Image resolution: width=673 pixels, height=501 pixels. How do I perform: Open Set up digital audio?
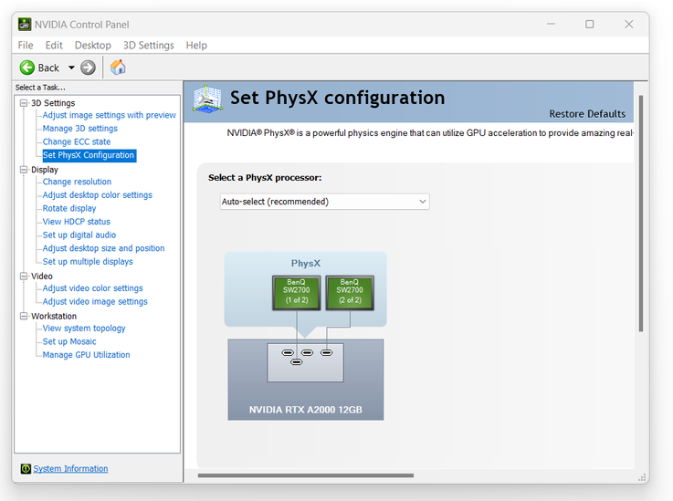pyautogui.click(x=79, y=235)
